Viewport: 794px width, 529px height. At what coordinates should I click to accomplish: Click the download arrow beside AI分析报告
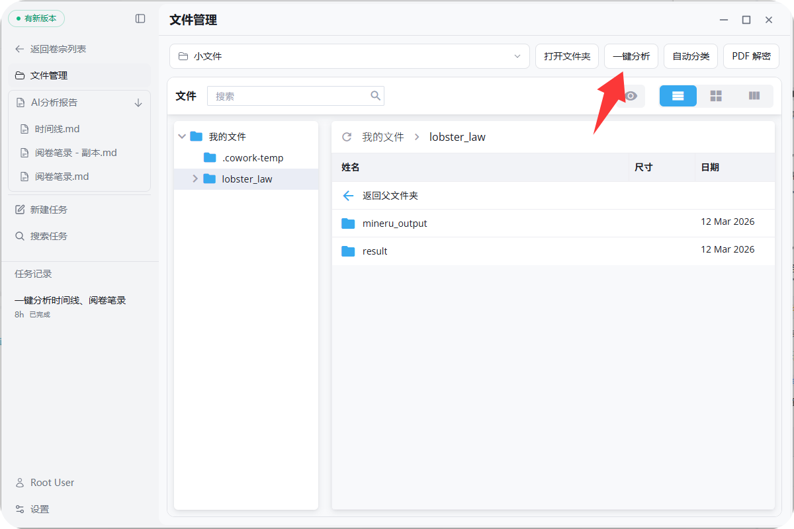138,102
